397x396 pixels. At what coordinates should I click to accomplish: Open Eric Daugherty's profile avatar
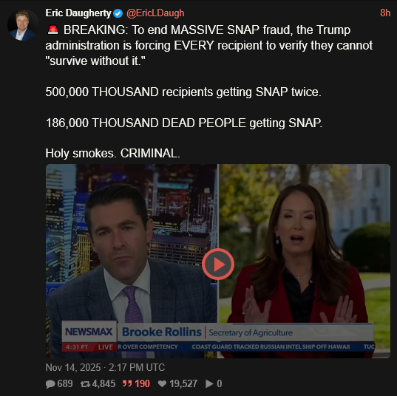tap(23, 25)
